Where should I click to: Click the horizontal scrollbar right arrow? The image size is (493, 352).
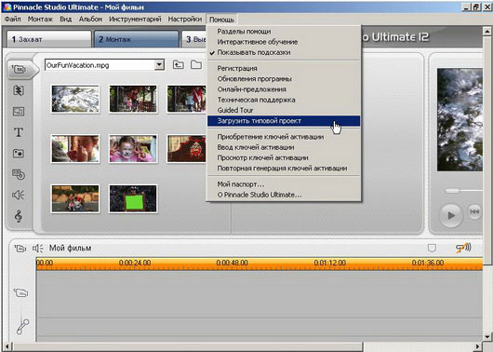[478, 347]
